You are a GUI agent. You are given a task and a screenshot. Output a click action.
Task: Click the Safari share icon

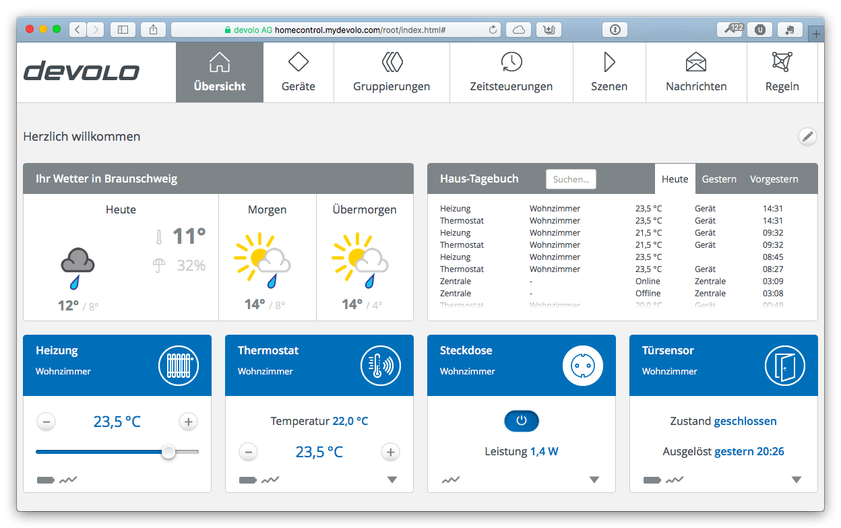pyautogui.click(x=153, y=30)
